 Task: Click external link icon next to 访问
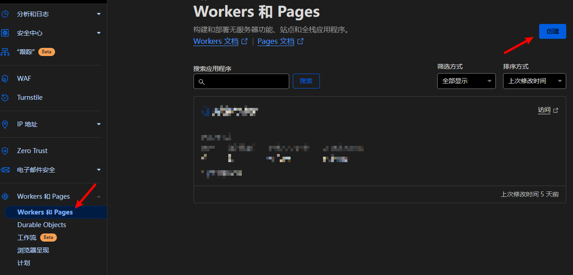[556, 110]
